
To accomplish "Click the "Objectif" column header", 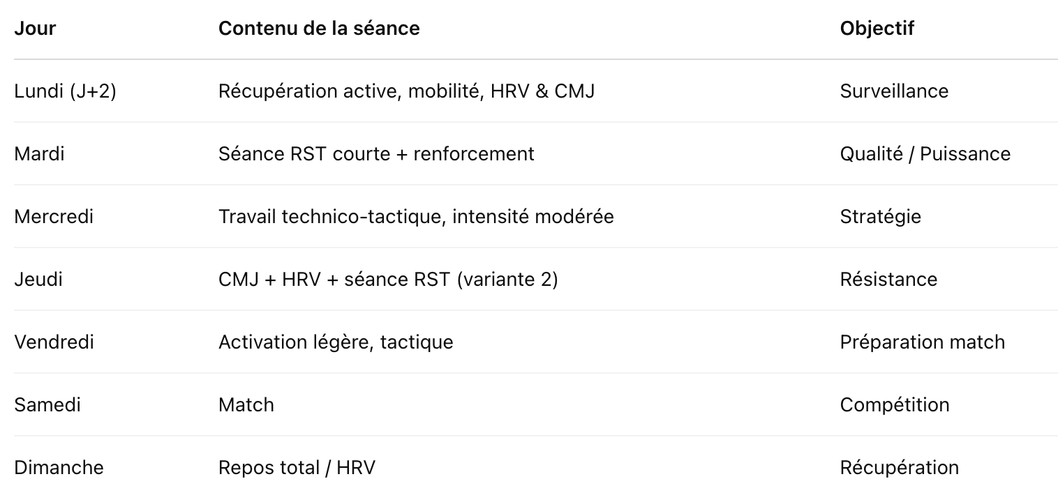I will [x=877, y=29].
